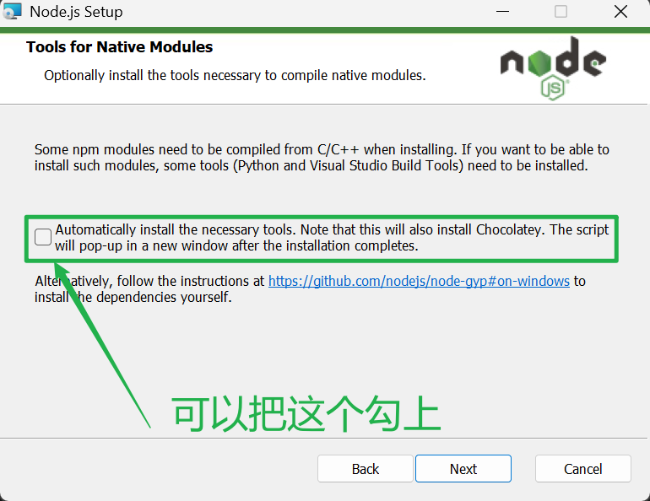Cancel the Node.js installation
This screenshot has height=501, width=650.
point(582,469)
